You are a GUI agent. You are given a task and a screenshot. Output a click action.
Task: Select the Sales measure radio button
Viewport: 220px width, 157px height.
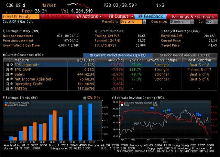(x=12, y=74)
